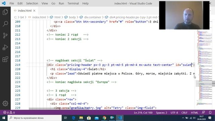Open File Explorer from taskbar
Viewport: 215px width, 121px height.
[x=81, y=118]
